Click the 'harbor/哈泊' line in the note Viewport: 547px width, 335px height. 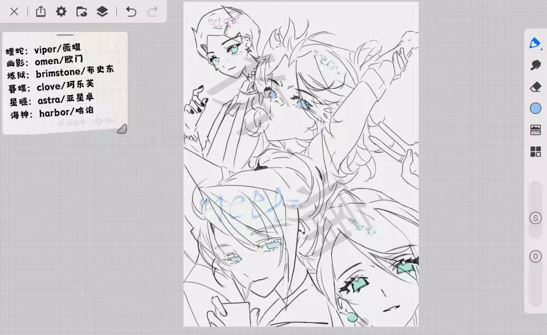coord(52,113)
